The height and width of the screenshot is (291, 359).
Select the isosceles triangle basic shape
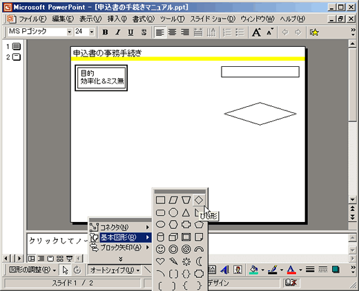coord(186,212)
